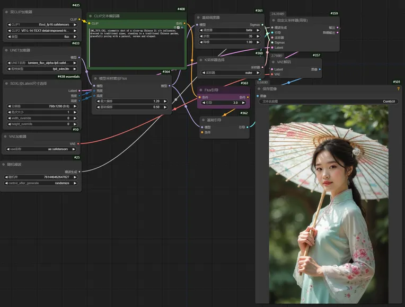Click the 文件名前缀 field containing ComfyUI
This screenshot has width=405, height=307.
(x=329, y=101)
